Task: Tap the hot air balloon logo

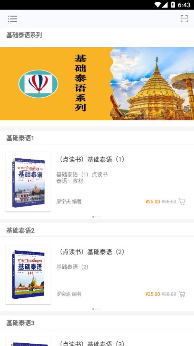Action: 38,84
